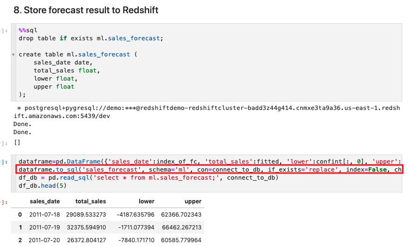
Task: Click the upper column header in output table
Action: click(x=193, y=201)
